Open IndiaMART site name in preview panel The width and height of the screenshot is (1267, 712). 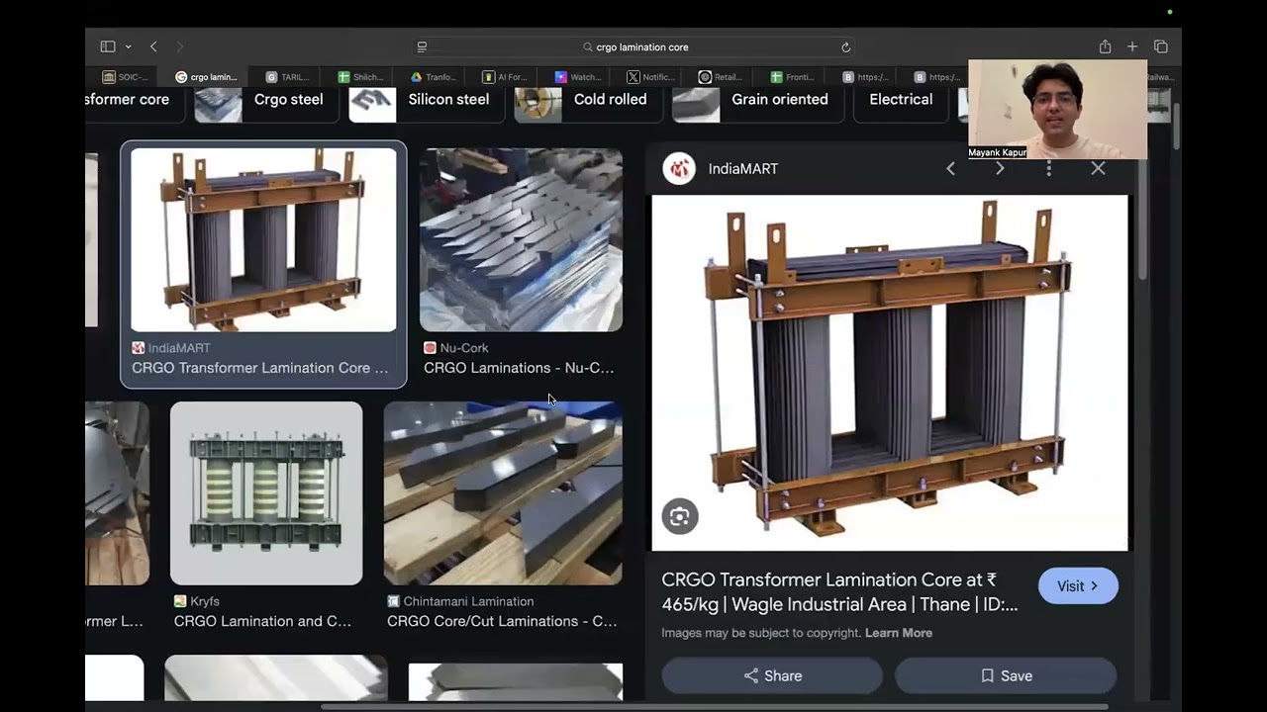(x=743, y=169)
